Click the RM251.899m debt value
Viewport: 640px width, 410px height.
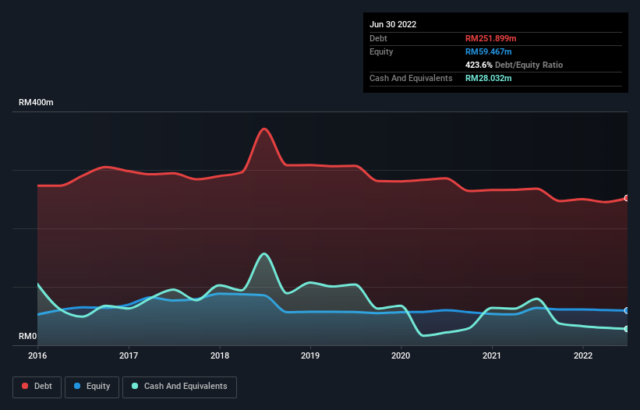click(490, 38)
